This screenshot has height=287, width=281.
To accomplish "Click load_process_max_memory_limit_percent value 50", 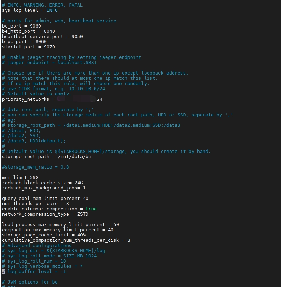I will pyautogui.click(x=116, y=225).
